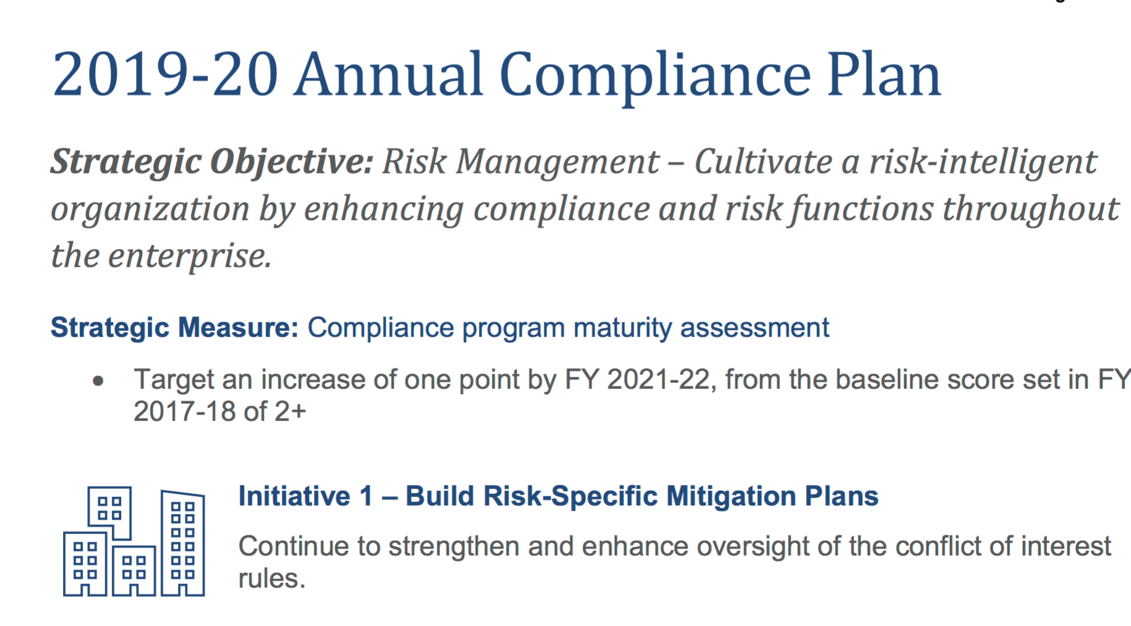1131x626 pixels.
Task: Click the '2019-20 Annual Compliance Plan' title
Action: tap(496, 75)
